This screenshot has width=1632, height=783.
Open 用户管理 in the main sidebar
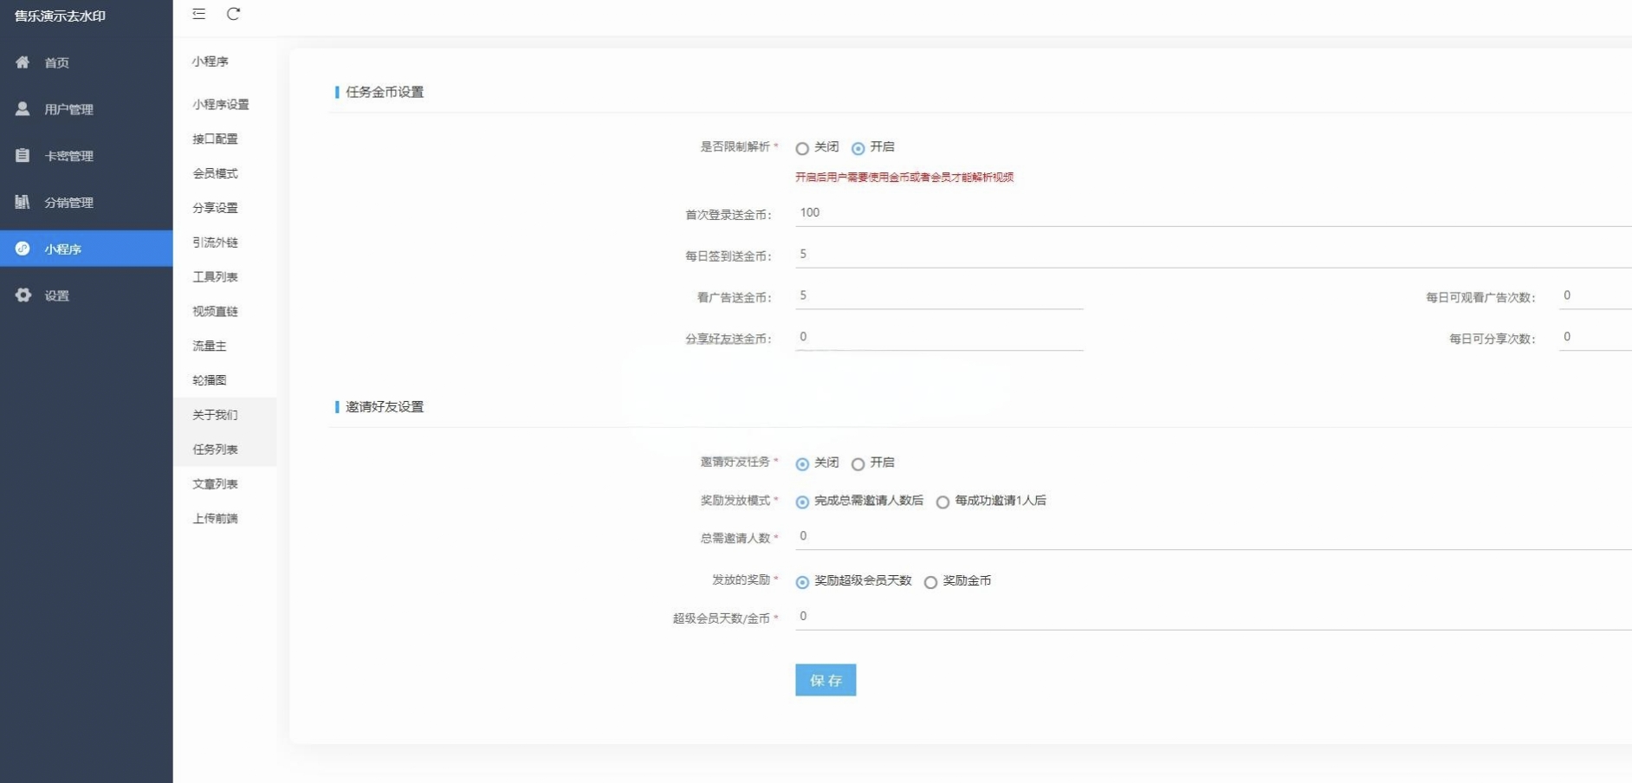(x=87, y=109)
